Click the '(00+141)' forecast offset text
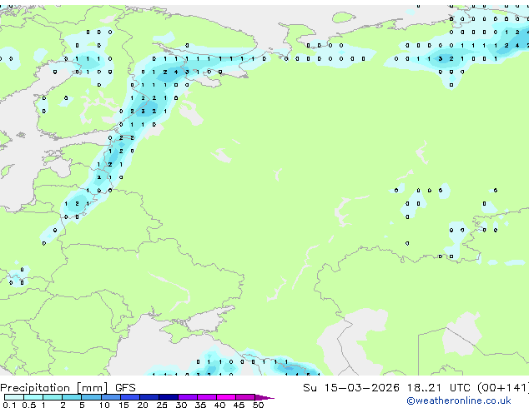 pos(503,388)
